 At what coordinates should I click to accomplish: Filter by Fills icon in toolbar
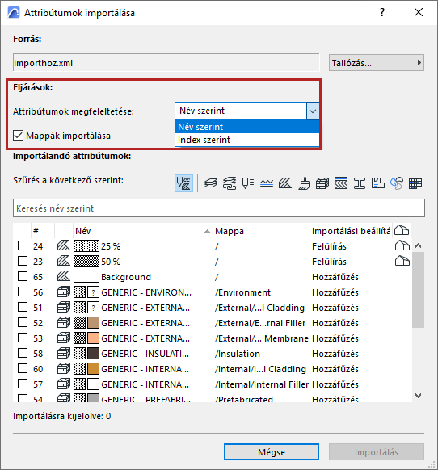tap(285, 183)
